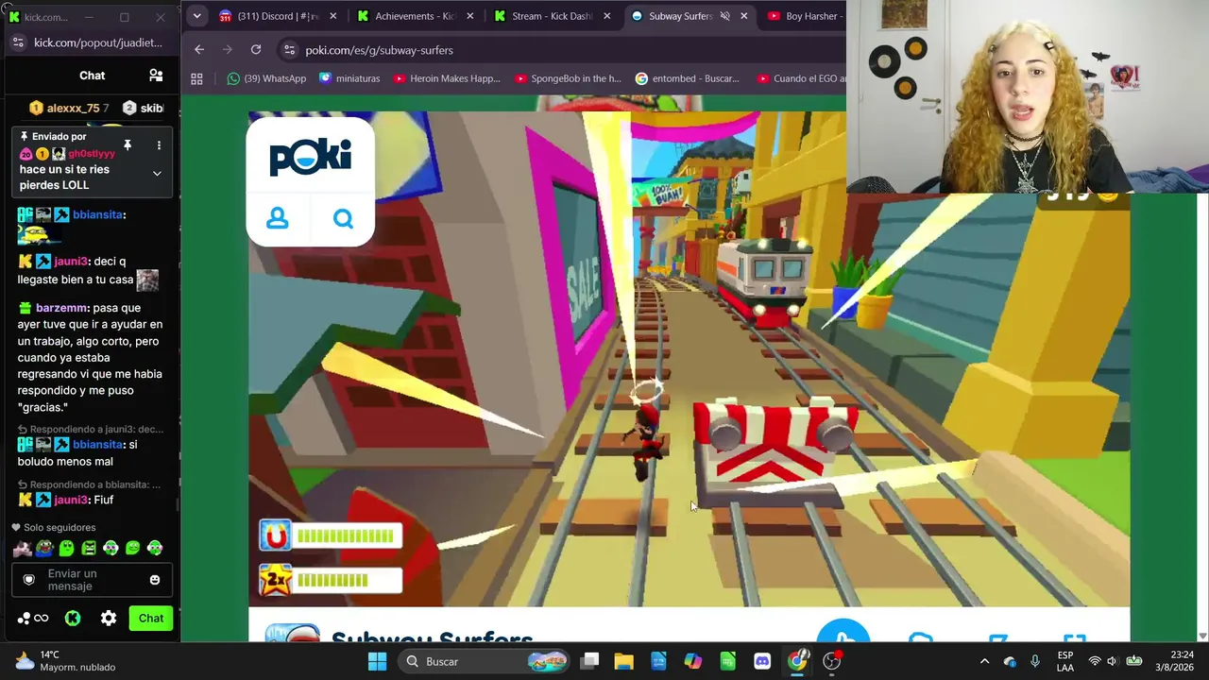
Task: Open site info for kick.com popout
Action: [18, 42]
